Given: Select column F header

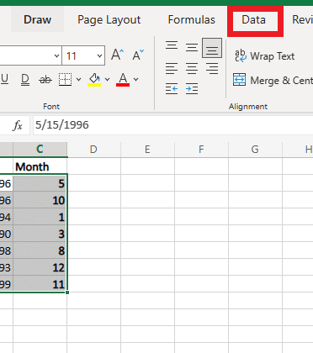Looking at the screenshot, I should tap(201, 150).
